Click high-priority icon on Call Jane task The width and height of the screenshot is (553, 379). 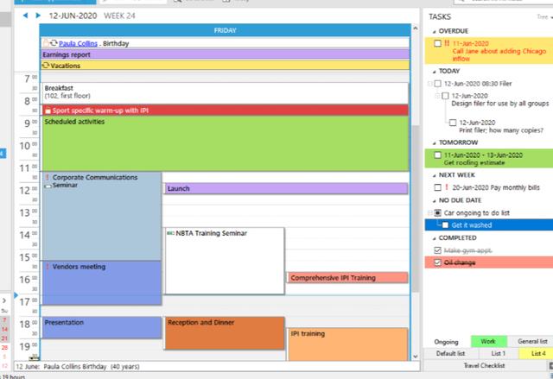coord(448,43)
